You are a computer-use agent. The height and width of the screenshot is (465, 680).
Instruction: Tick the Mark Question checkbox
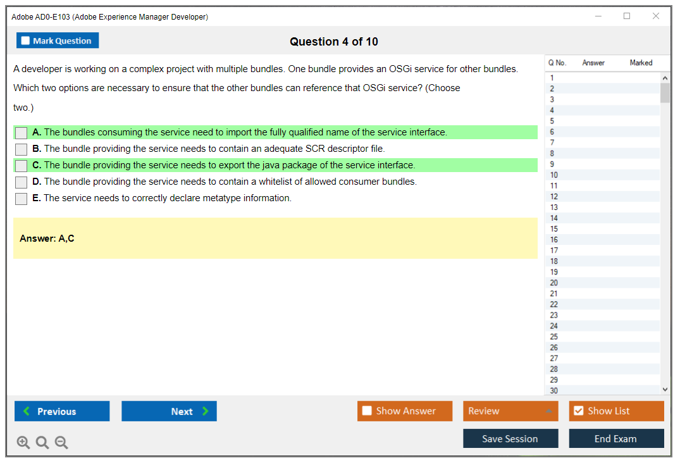point(26,41)
